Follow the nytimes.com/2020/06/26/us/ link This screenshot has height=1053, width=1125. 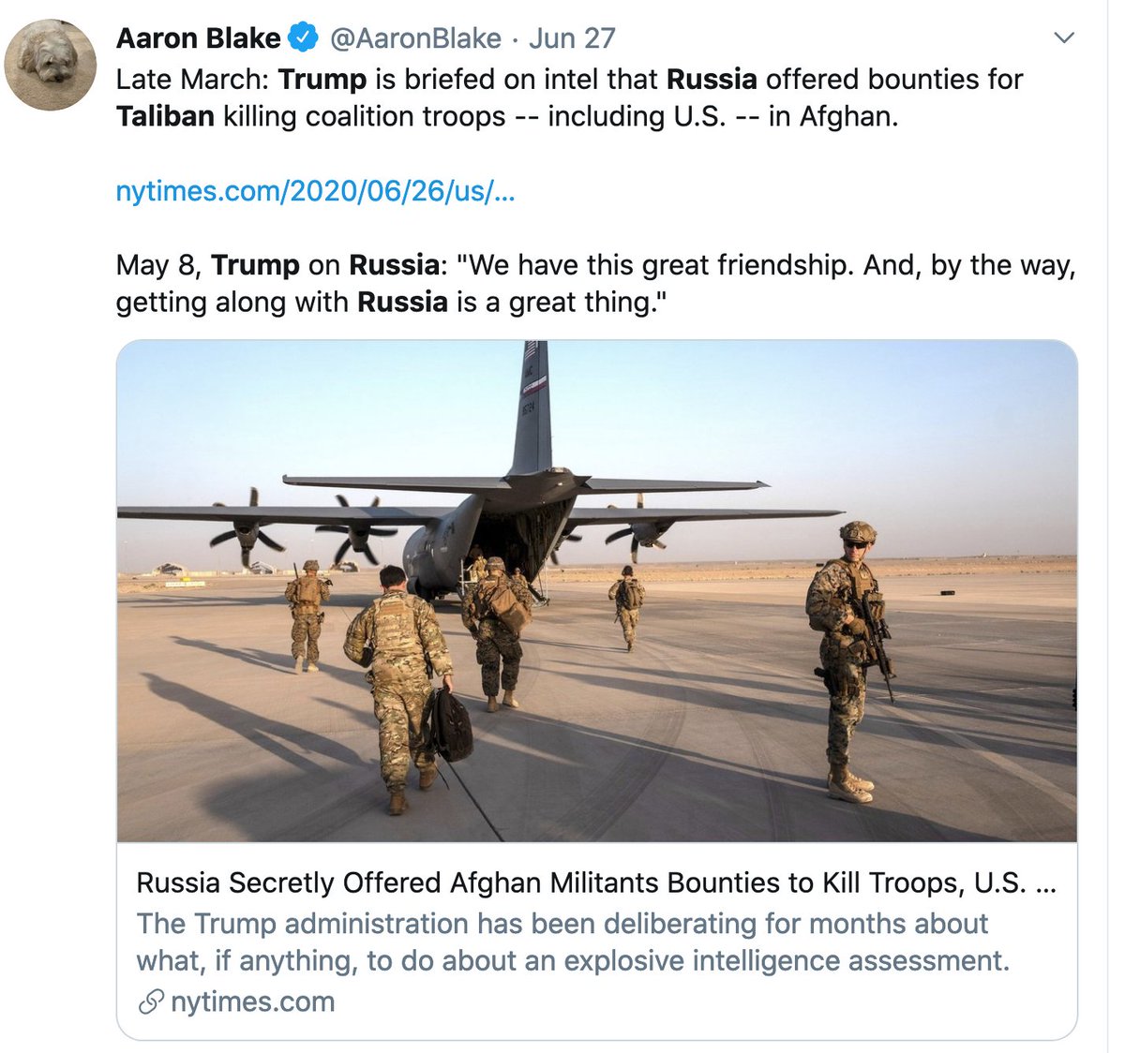click(315, 191)
